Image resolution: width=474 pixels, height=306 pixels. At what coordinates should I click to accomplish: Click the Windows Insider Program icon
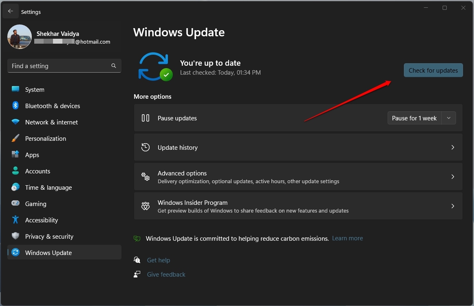[146, 206]
